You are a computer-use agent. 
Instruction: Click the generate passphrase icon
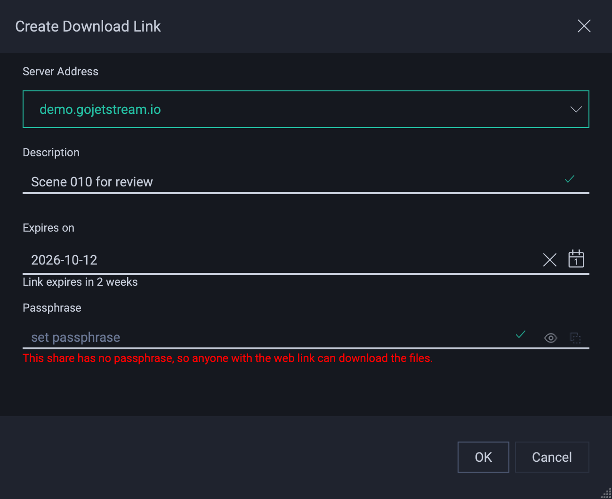tap(575, 338)
